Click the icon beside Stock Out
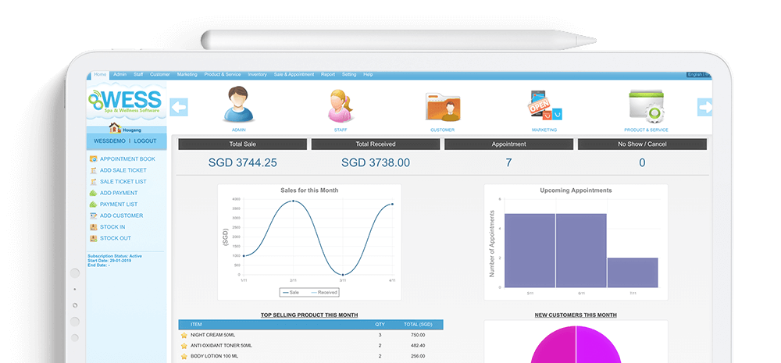Viewport: 781px width, 363px height. tap(93, 238)
